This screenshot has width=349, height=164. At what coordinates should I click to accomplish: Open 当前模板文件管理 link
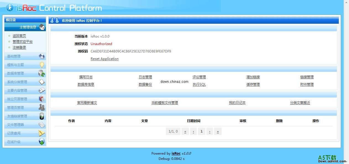[x=164, y=103]
